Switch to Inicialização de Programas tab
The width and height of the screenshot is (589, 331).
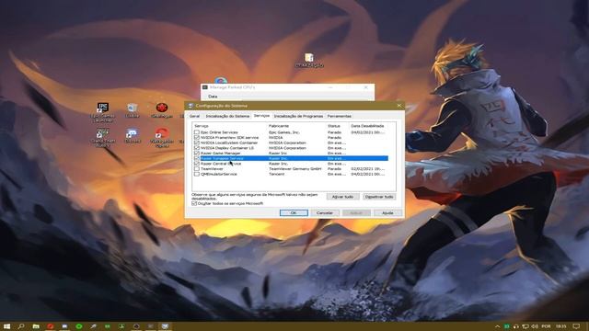[x=298, y=117]
